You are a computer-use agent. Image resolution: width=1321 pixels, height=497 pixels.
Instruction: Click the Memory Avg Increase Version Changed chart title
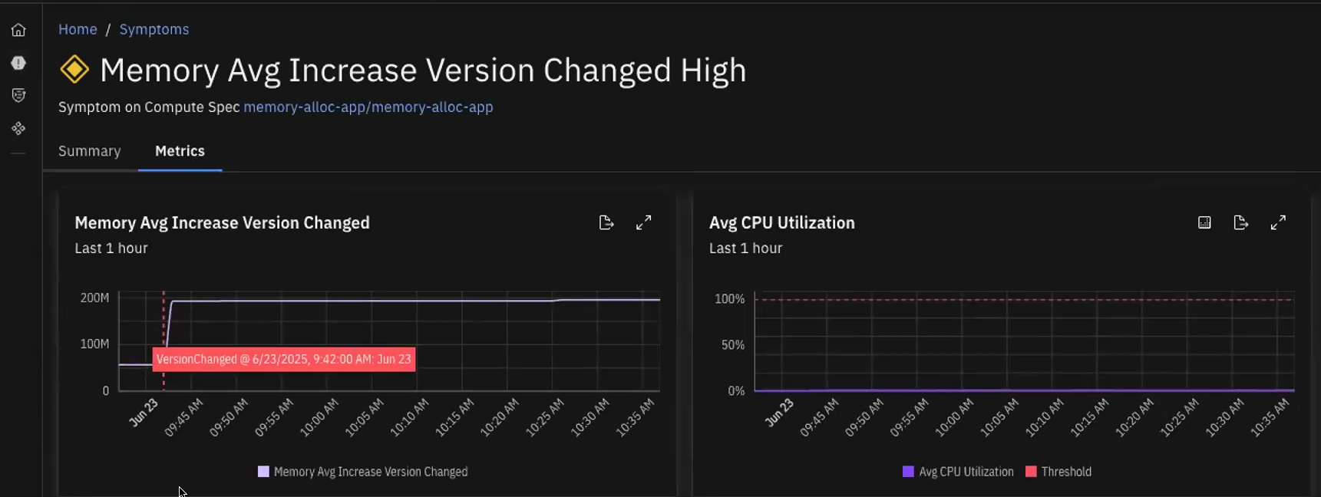point(222,222)
